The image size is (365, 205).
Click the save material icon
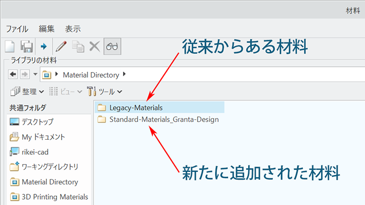(x=26, y=47)
